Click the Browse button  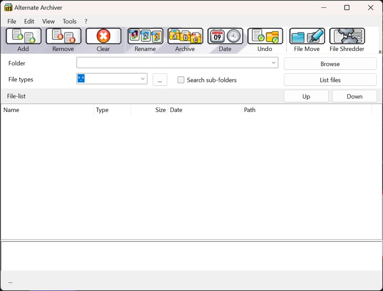[x=330, y=64]
